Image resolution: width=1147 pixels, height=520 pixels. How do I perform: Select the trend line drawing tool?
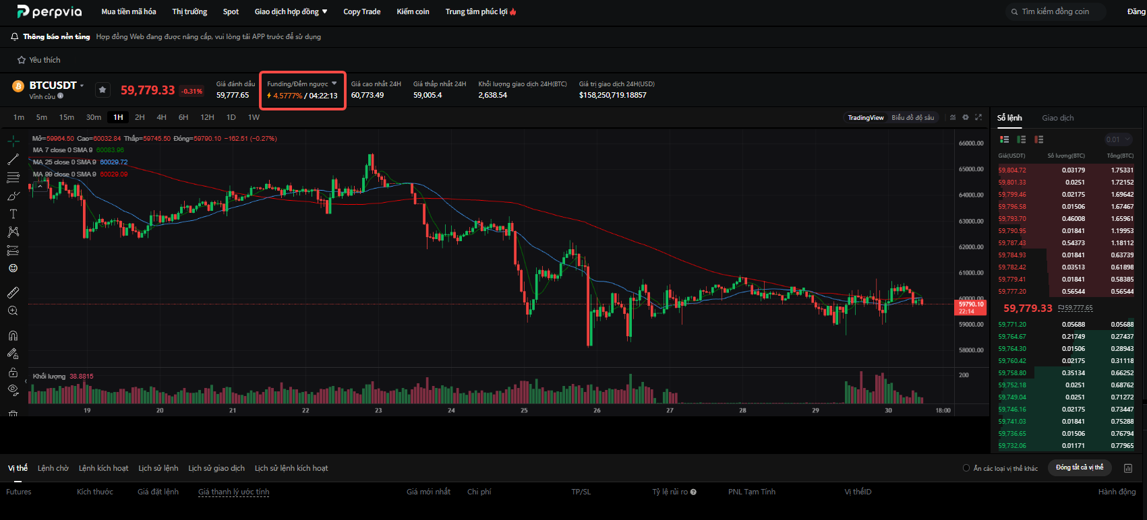13,160
